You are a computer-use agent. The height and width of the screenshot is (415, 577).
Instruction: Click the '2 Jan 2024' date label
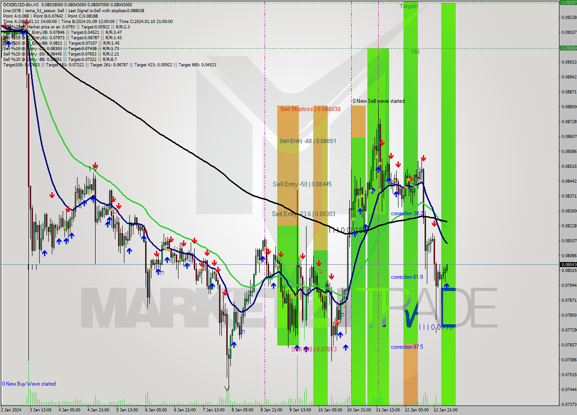tap(12, 410)
